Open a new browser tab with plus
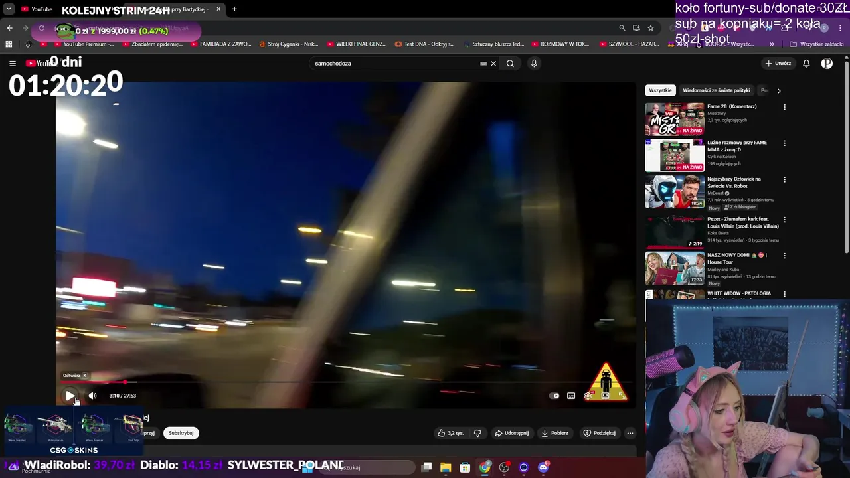 pos(234,9)
